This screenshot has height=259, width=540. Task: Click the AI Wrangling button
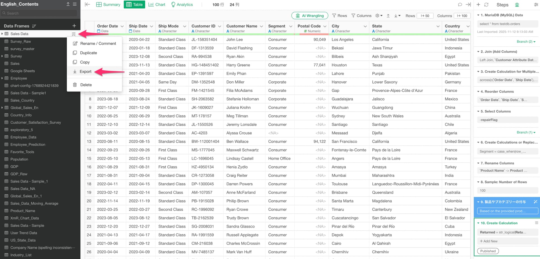point(310,16)
